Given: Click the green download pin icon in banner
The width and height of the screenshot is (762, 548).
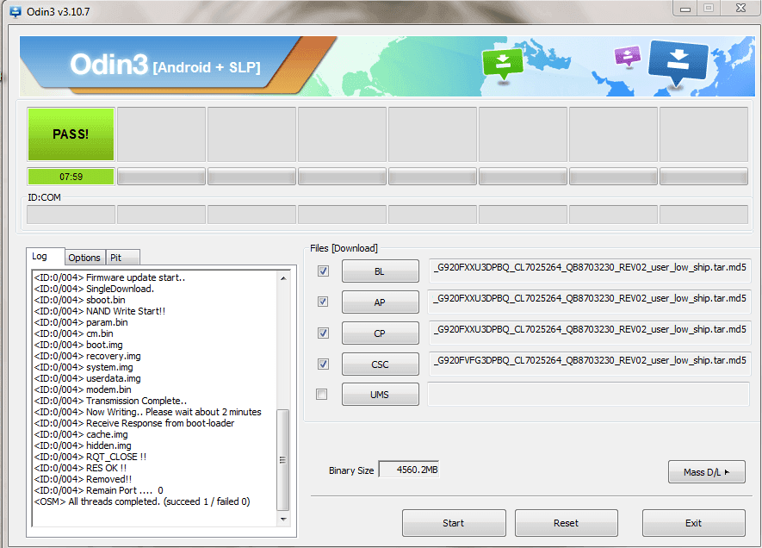Looking at the screenshot, I should [x=503, y=64].
